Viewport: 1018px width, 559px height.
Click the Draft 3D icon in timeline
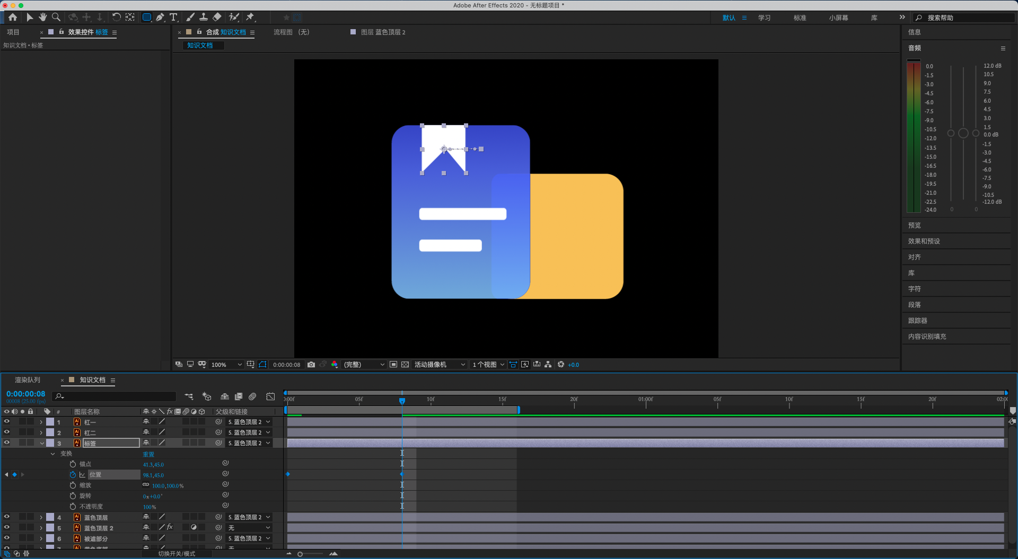click(207, 396)
